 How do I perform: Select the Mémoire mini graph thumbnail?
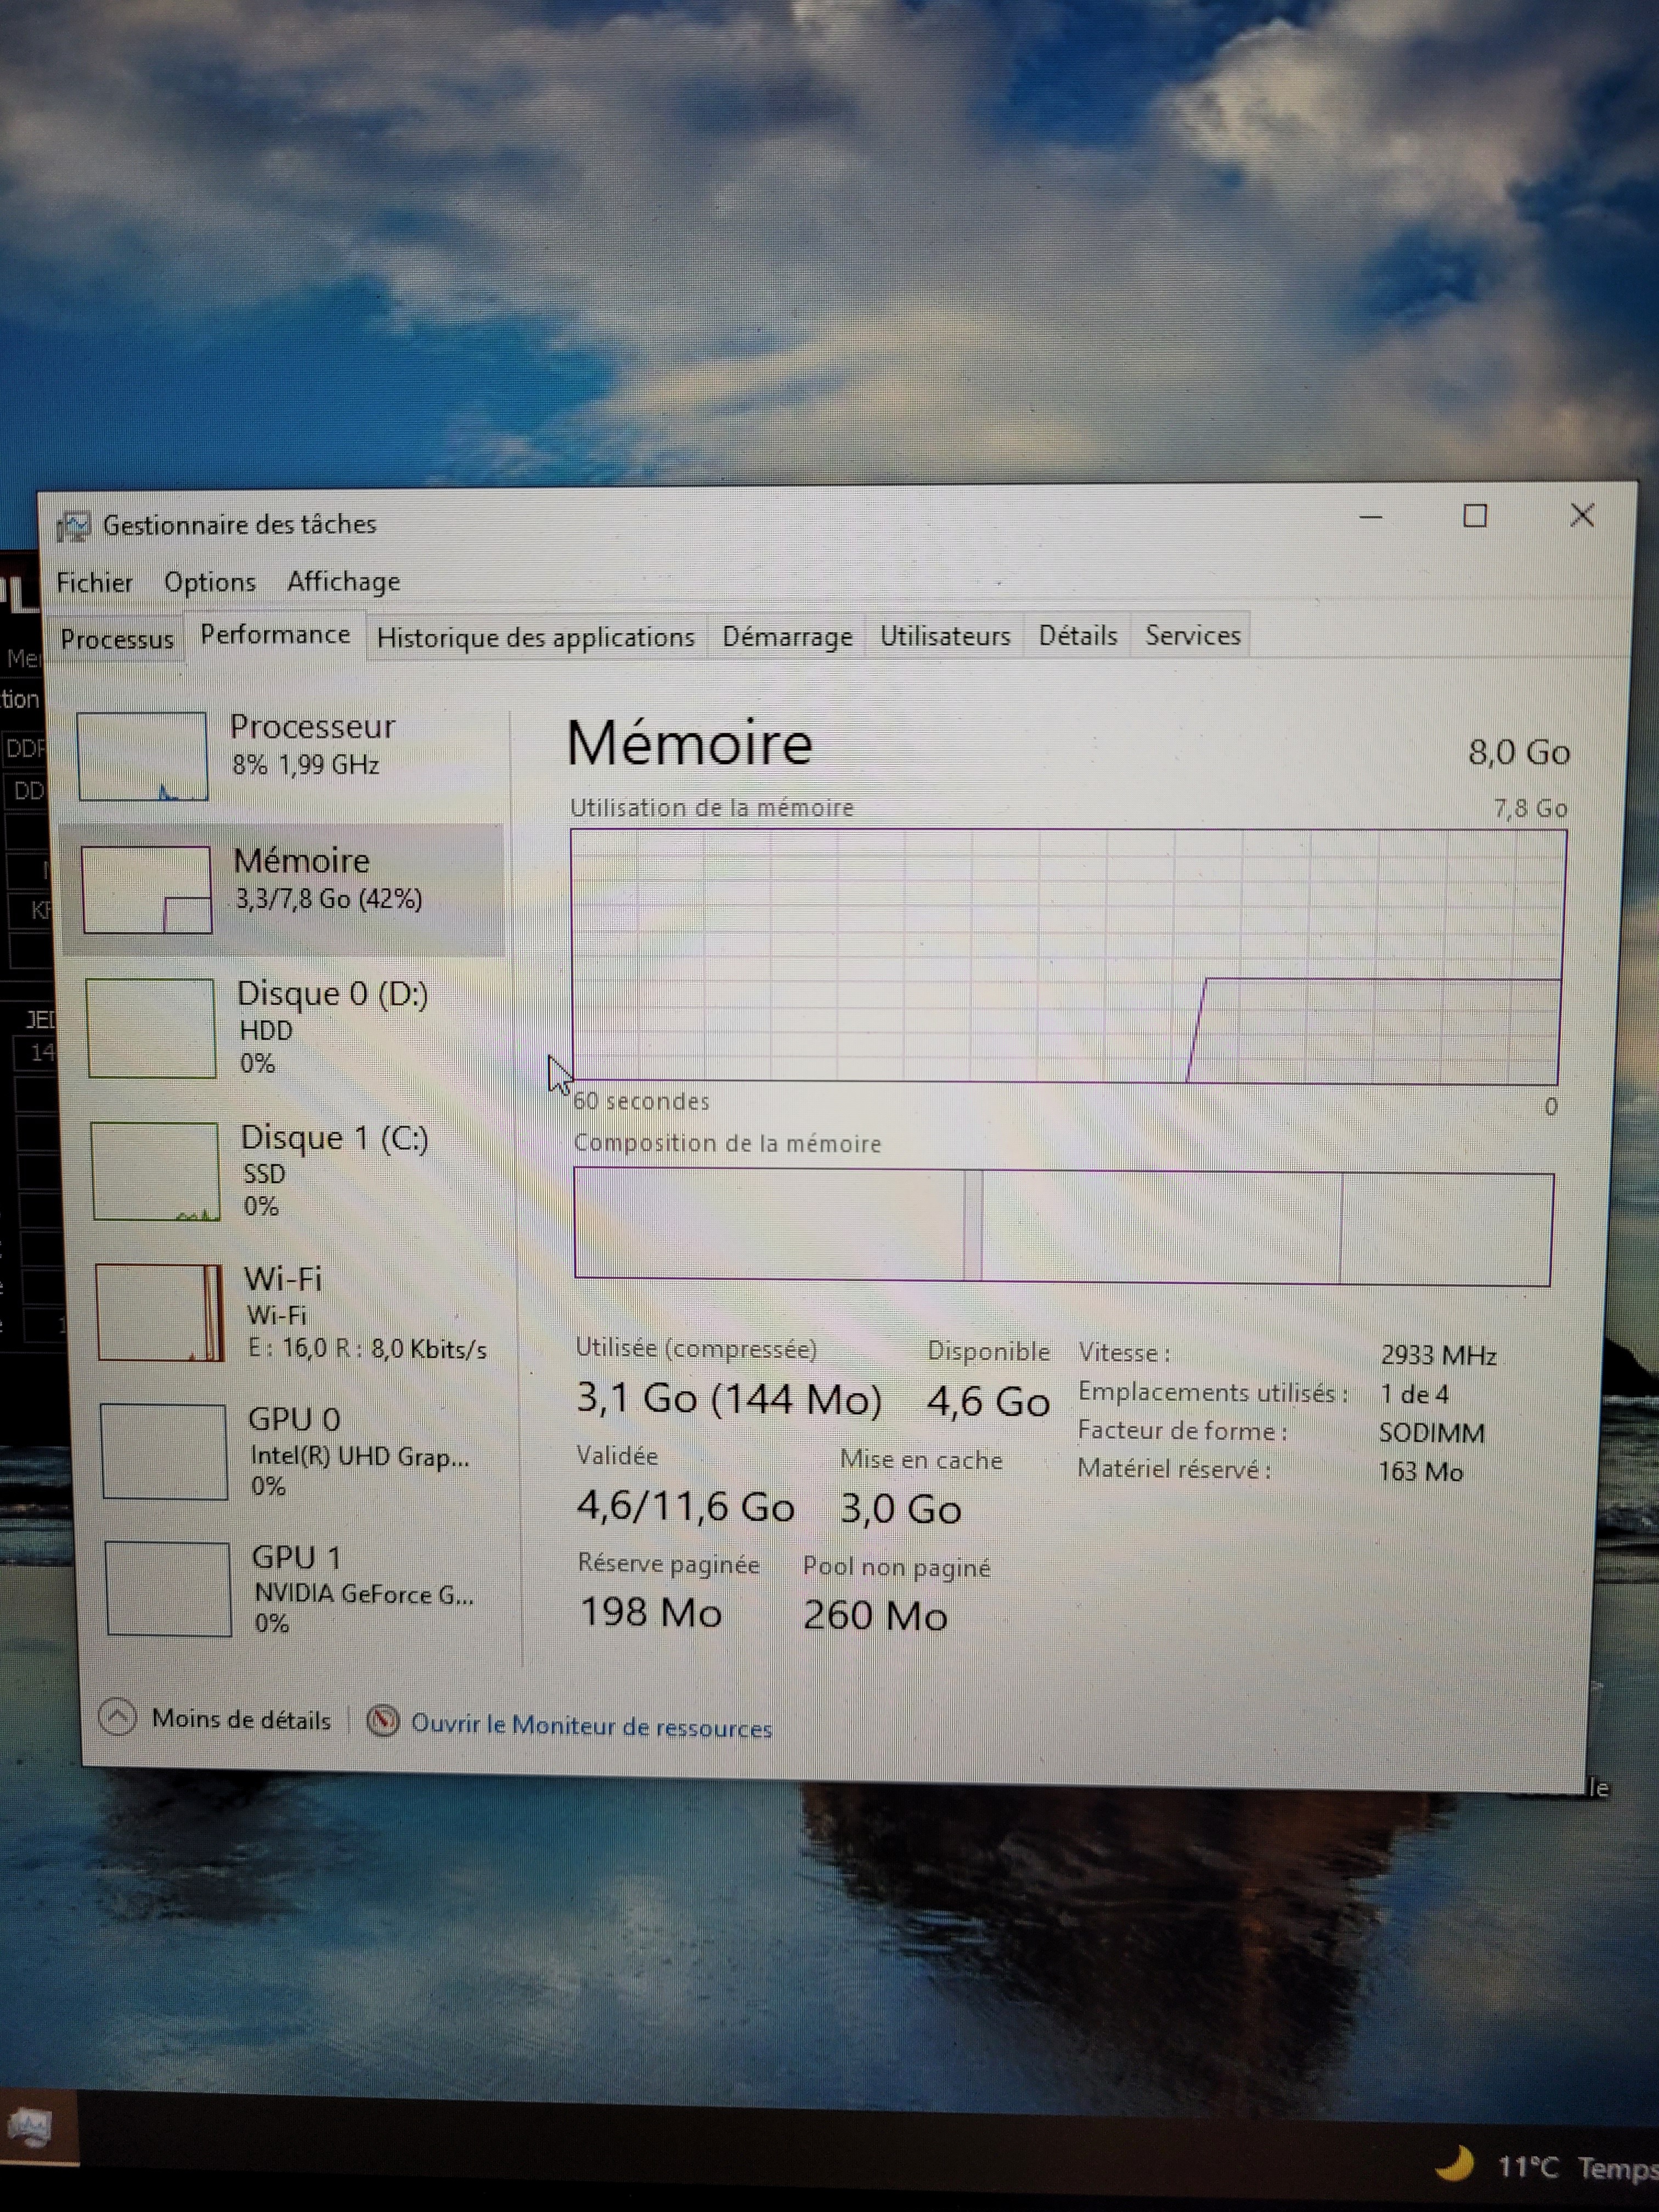point(147,890)
